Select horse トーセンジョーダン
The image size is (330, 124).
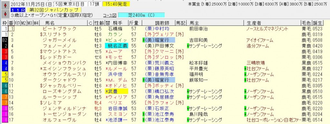point(64,114)
